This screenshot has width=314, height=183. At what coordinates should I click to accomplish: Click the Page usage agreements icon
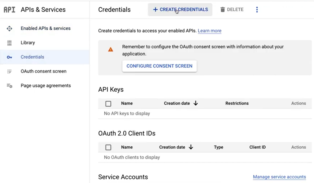tap(10, 86)
